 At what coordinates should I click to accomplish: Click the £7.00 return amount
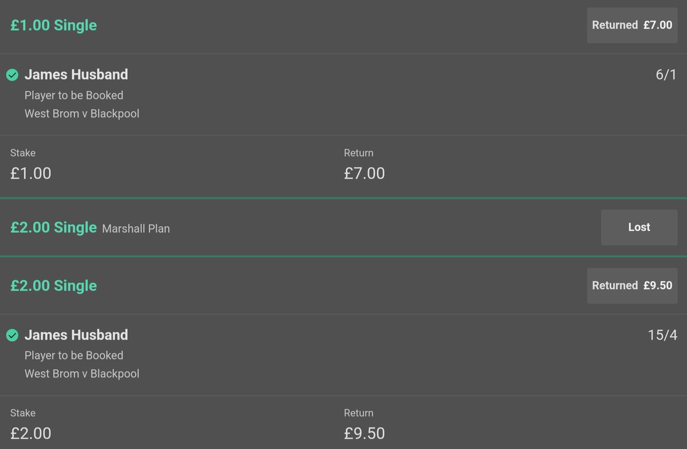coord(364,173)
